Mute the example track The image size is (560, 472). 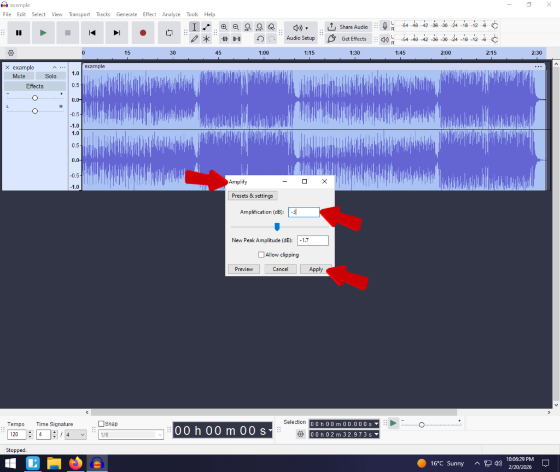[x=19, y=76]
